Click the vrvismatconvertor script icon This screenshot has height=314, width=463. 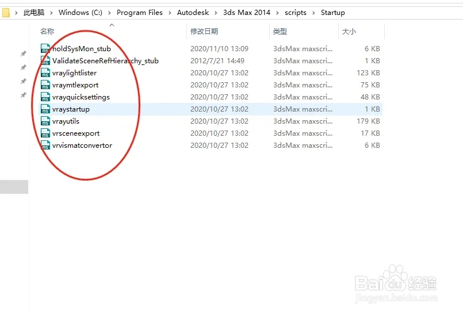(x=45, y=145)
